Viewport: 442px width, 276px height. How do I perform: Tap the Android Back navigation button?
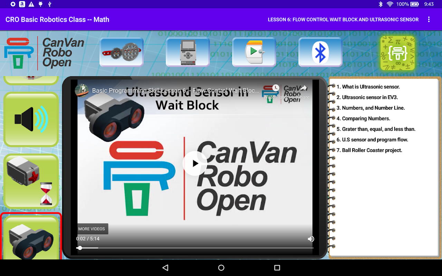point(165,268)
